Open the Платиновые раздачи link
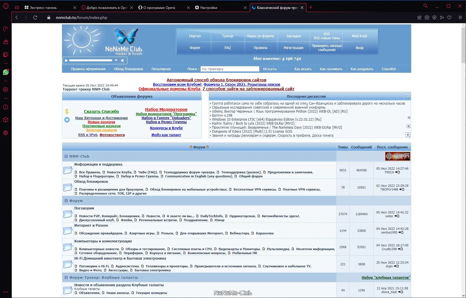This screenshot has width=466, height=298. (x=101, y=126)
